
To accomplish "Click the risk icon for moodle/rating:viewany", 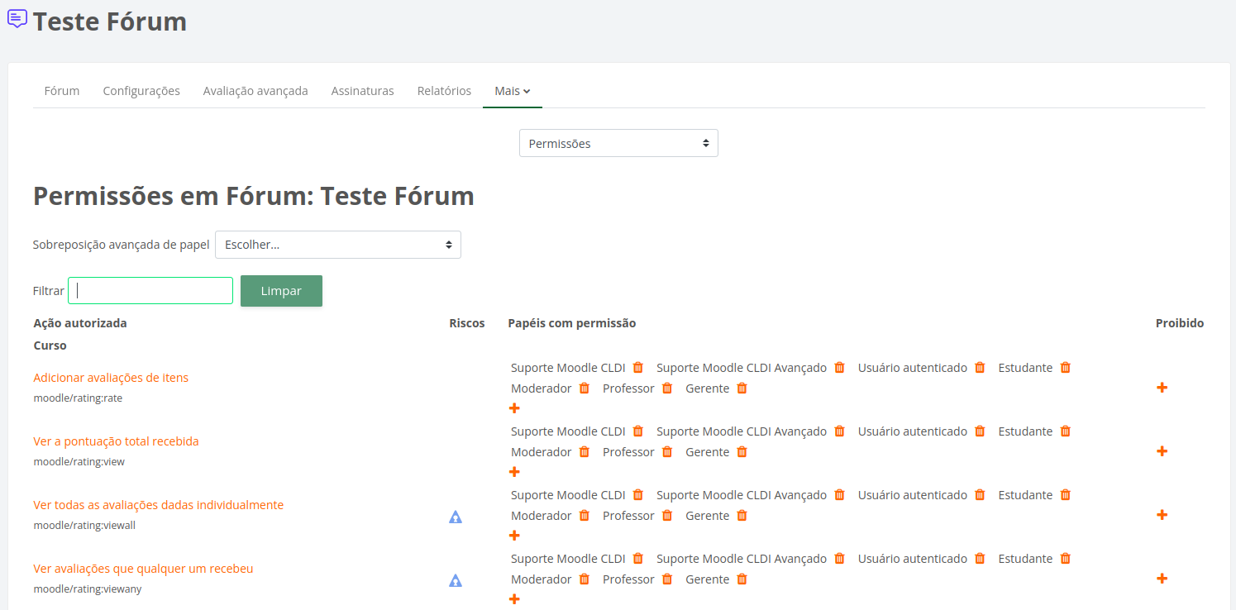I will [x=456, y=581].
